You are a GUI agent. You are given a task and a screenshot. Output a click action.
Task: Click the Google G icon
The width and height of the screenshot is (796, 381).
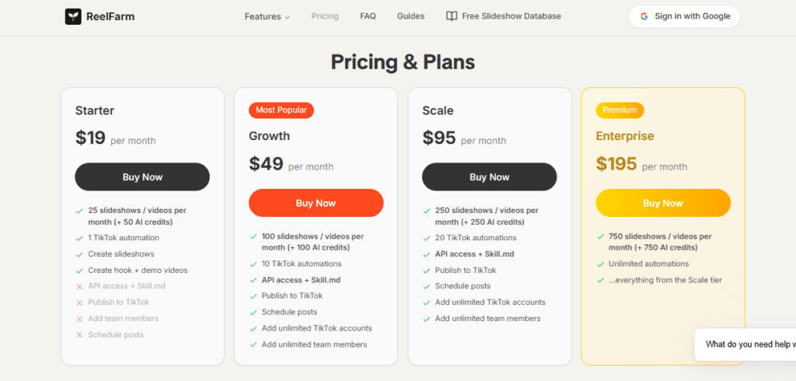coord(644,16)
